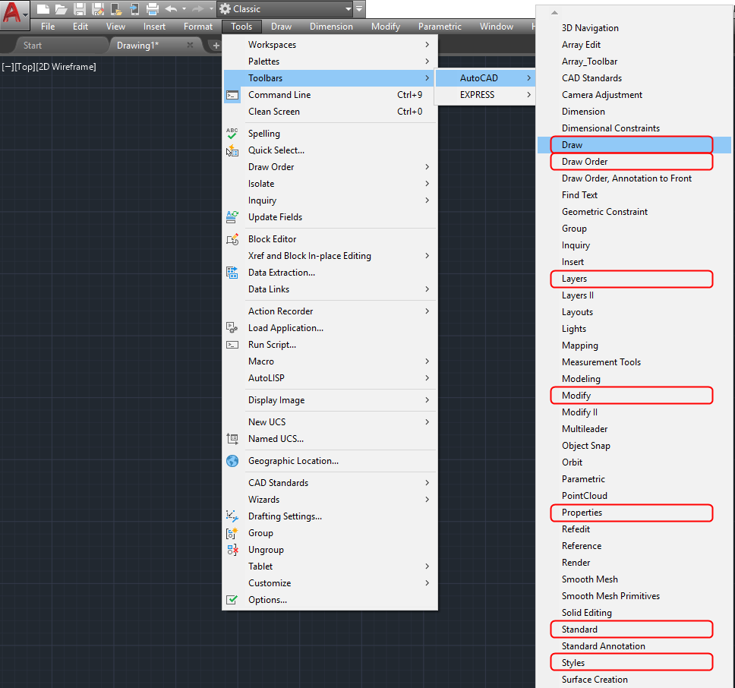Image resolution: width=735 pixels, height=688 pixels.
Task: Open the File menu
Action: click(48, 27)
